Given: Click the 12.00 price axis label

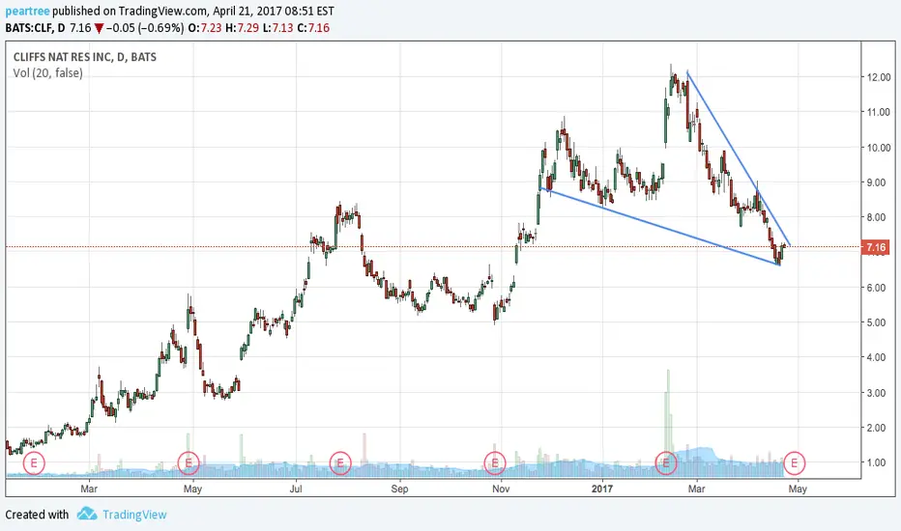Looking at the screenshot, I should click(x=879, y=77).
